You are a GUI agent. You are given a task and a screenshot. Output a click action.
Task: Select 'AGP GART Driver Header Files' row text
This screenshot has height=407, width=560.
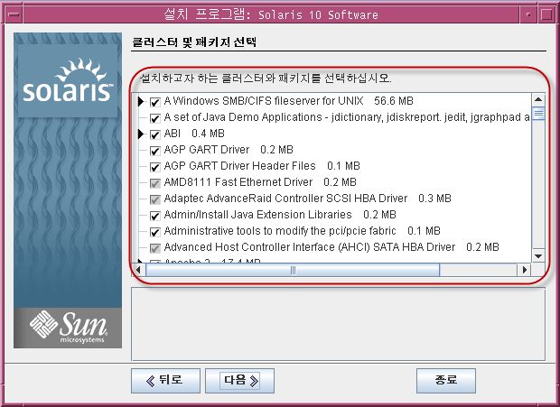tap(262, 166)
